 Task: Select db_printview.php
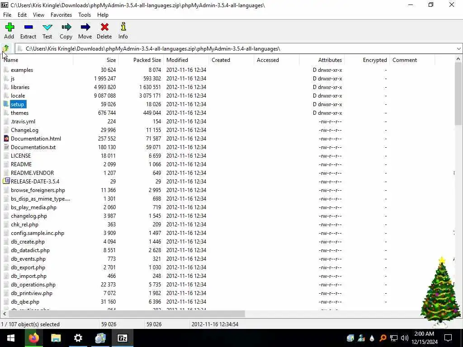point(32,293)
